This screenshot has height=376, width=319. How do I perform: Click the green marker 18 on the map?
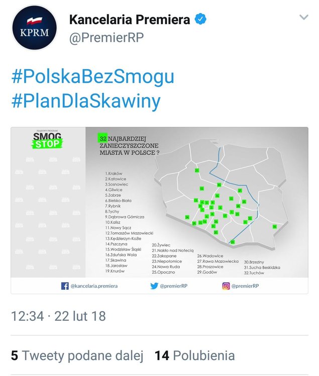point(274,227)
